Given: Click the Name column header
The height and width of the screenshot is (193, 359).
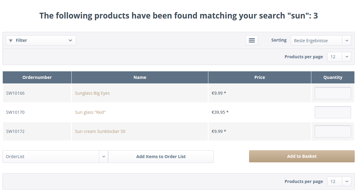Looking at the screenshot, I should pos(140,77).
